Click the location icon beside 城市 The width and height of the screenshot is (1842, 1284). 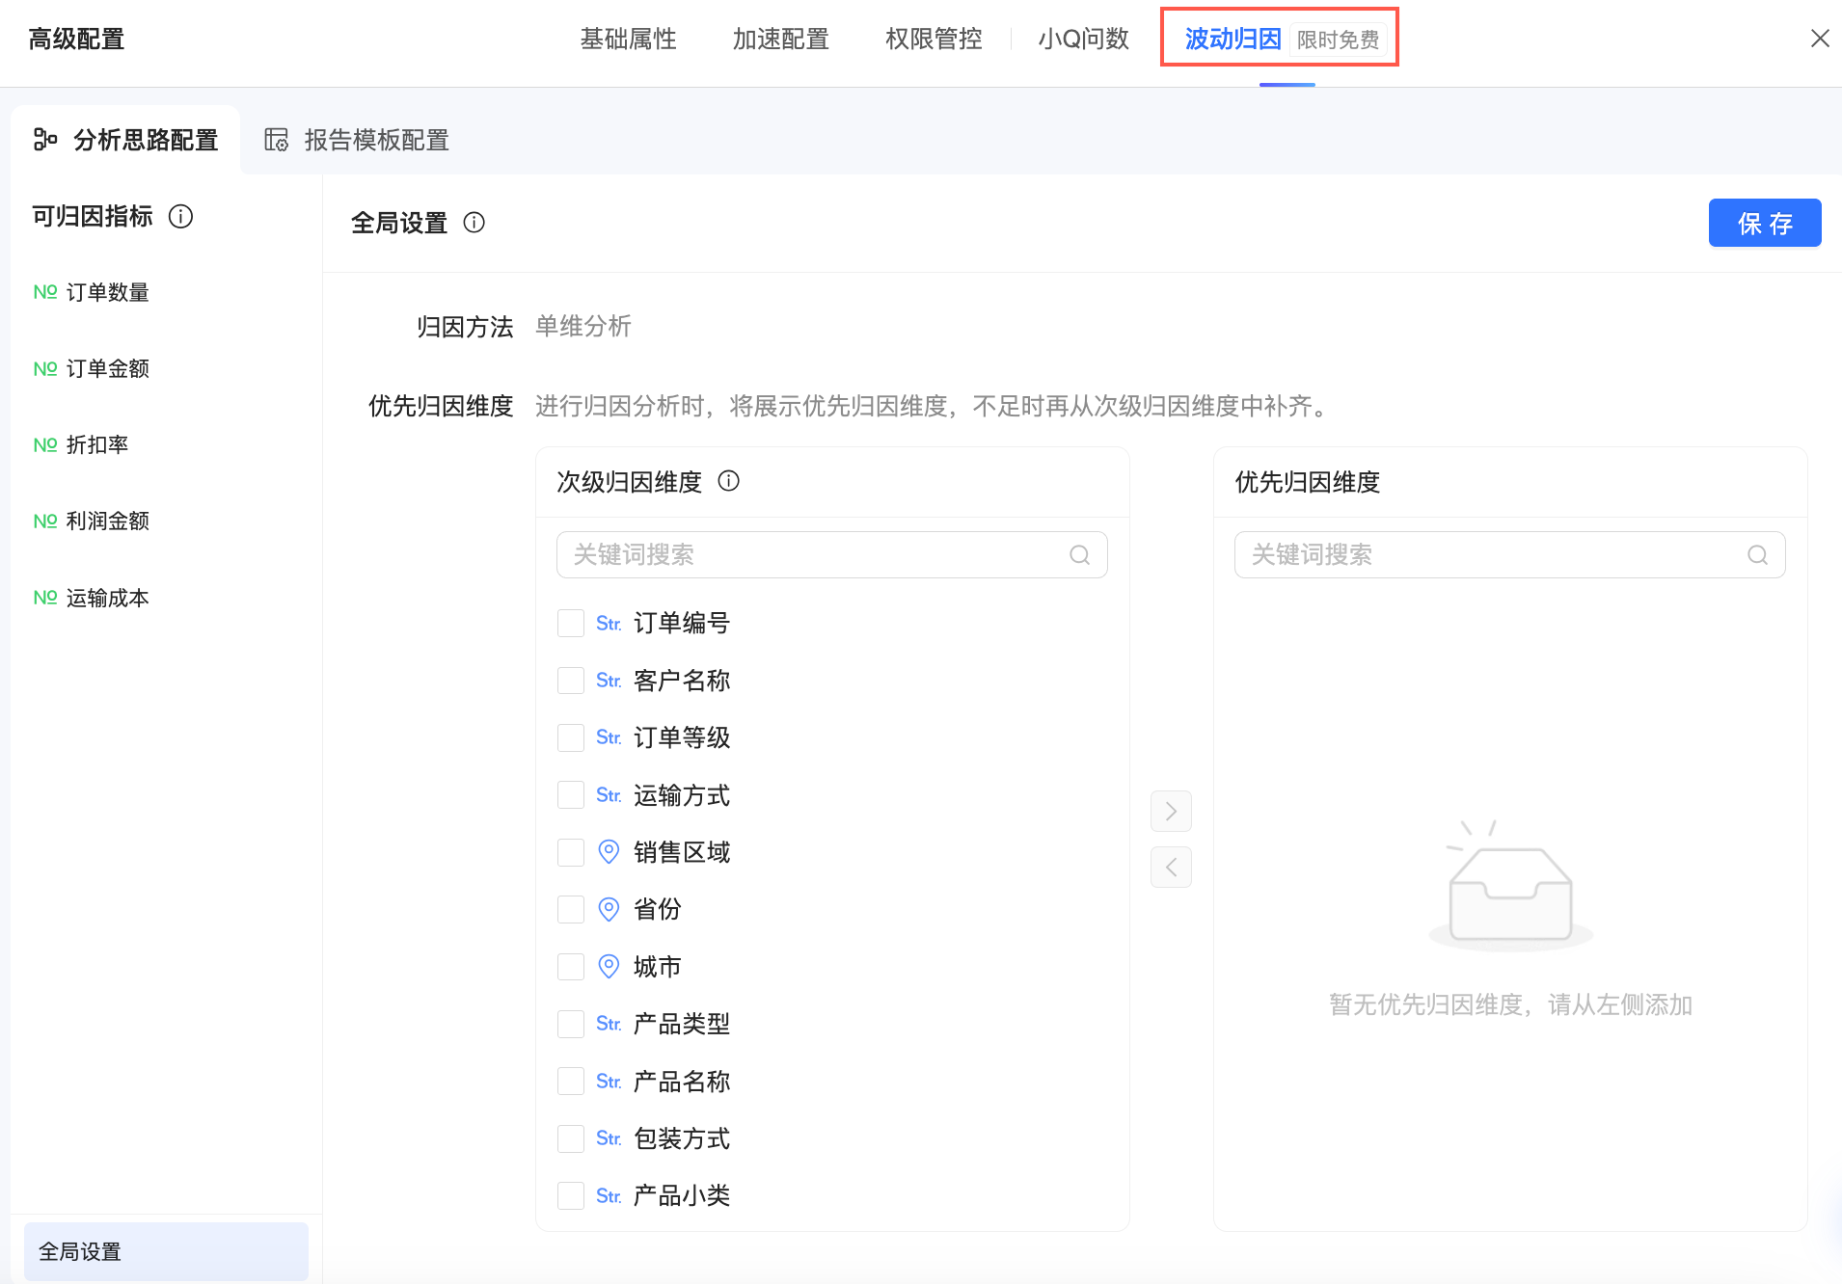(x=609, y=967)
